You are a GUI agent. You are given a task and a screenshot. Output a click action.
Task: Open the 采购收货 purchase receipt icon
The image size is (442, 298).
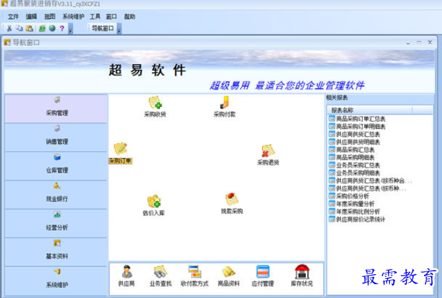tap(155, 106)
